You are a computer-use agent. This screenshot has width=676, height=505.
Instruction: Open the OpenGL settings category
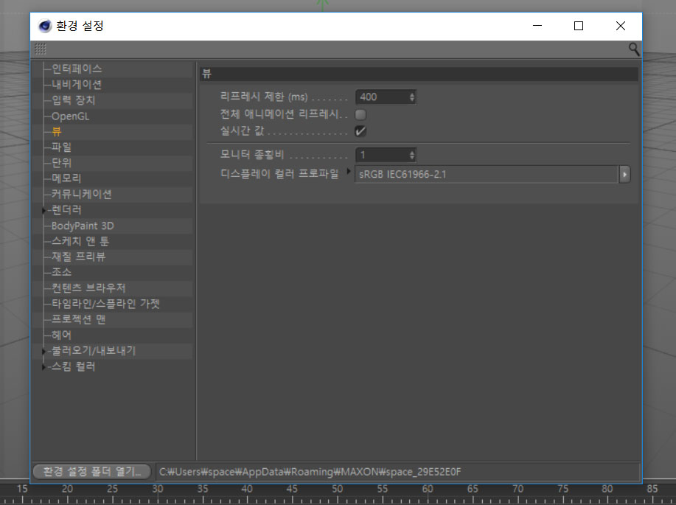(70, 116)
